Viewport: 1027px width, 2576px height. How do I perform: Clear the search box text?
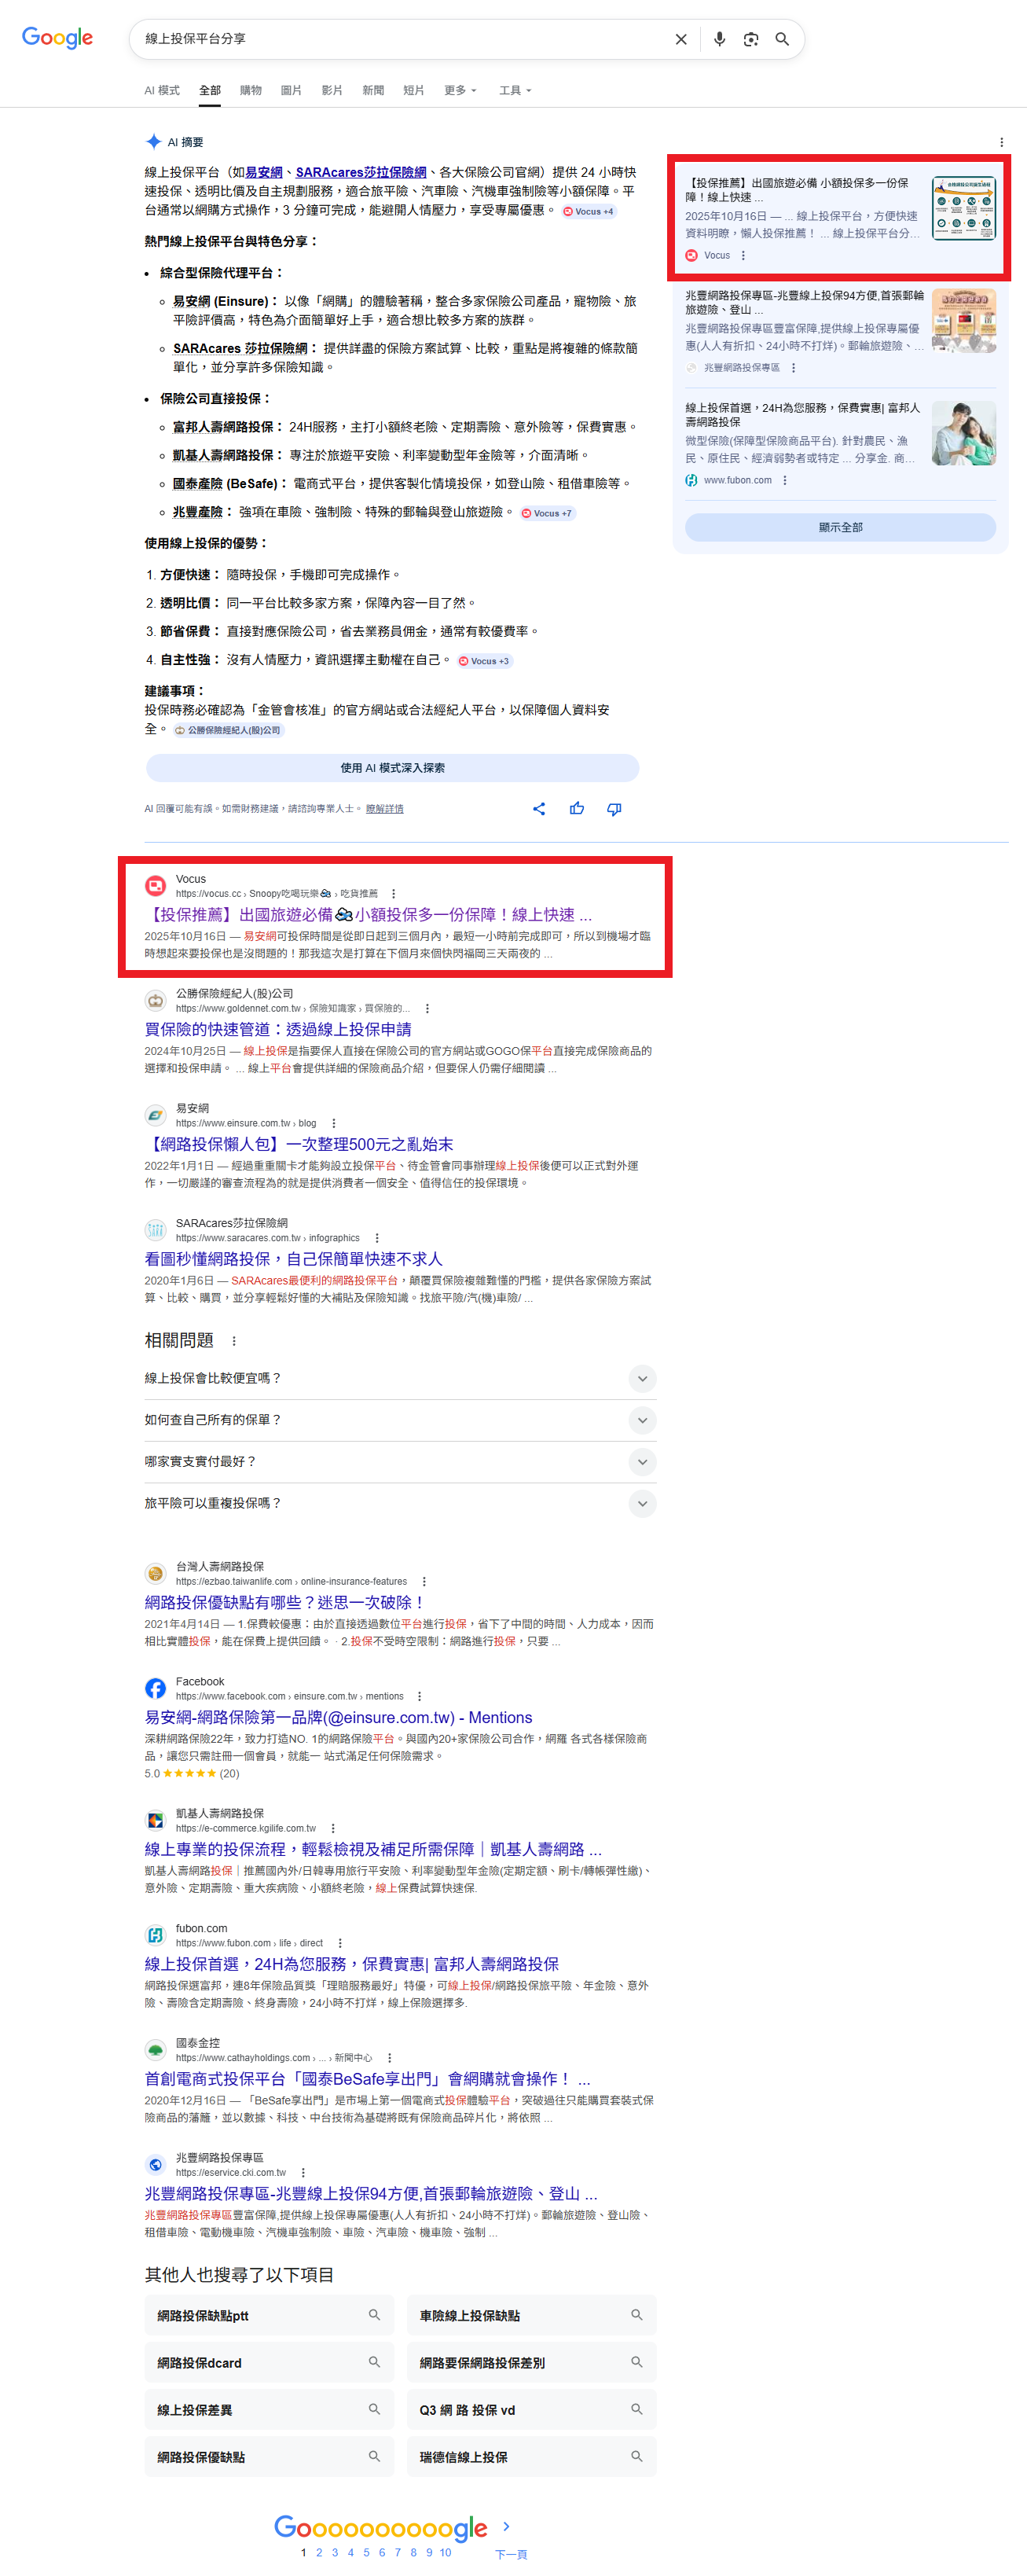click(681, 39)
